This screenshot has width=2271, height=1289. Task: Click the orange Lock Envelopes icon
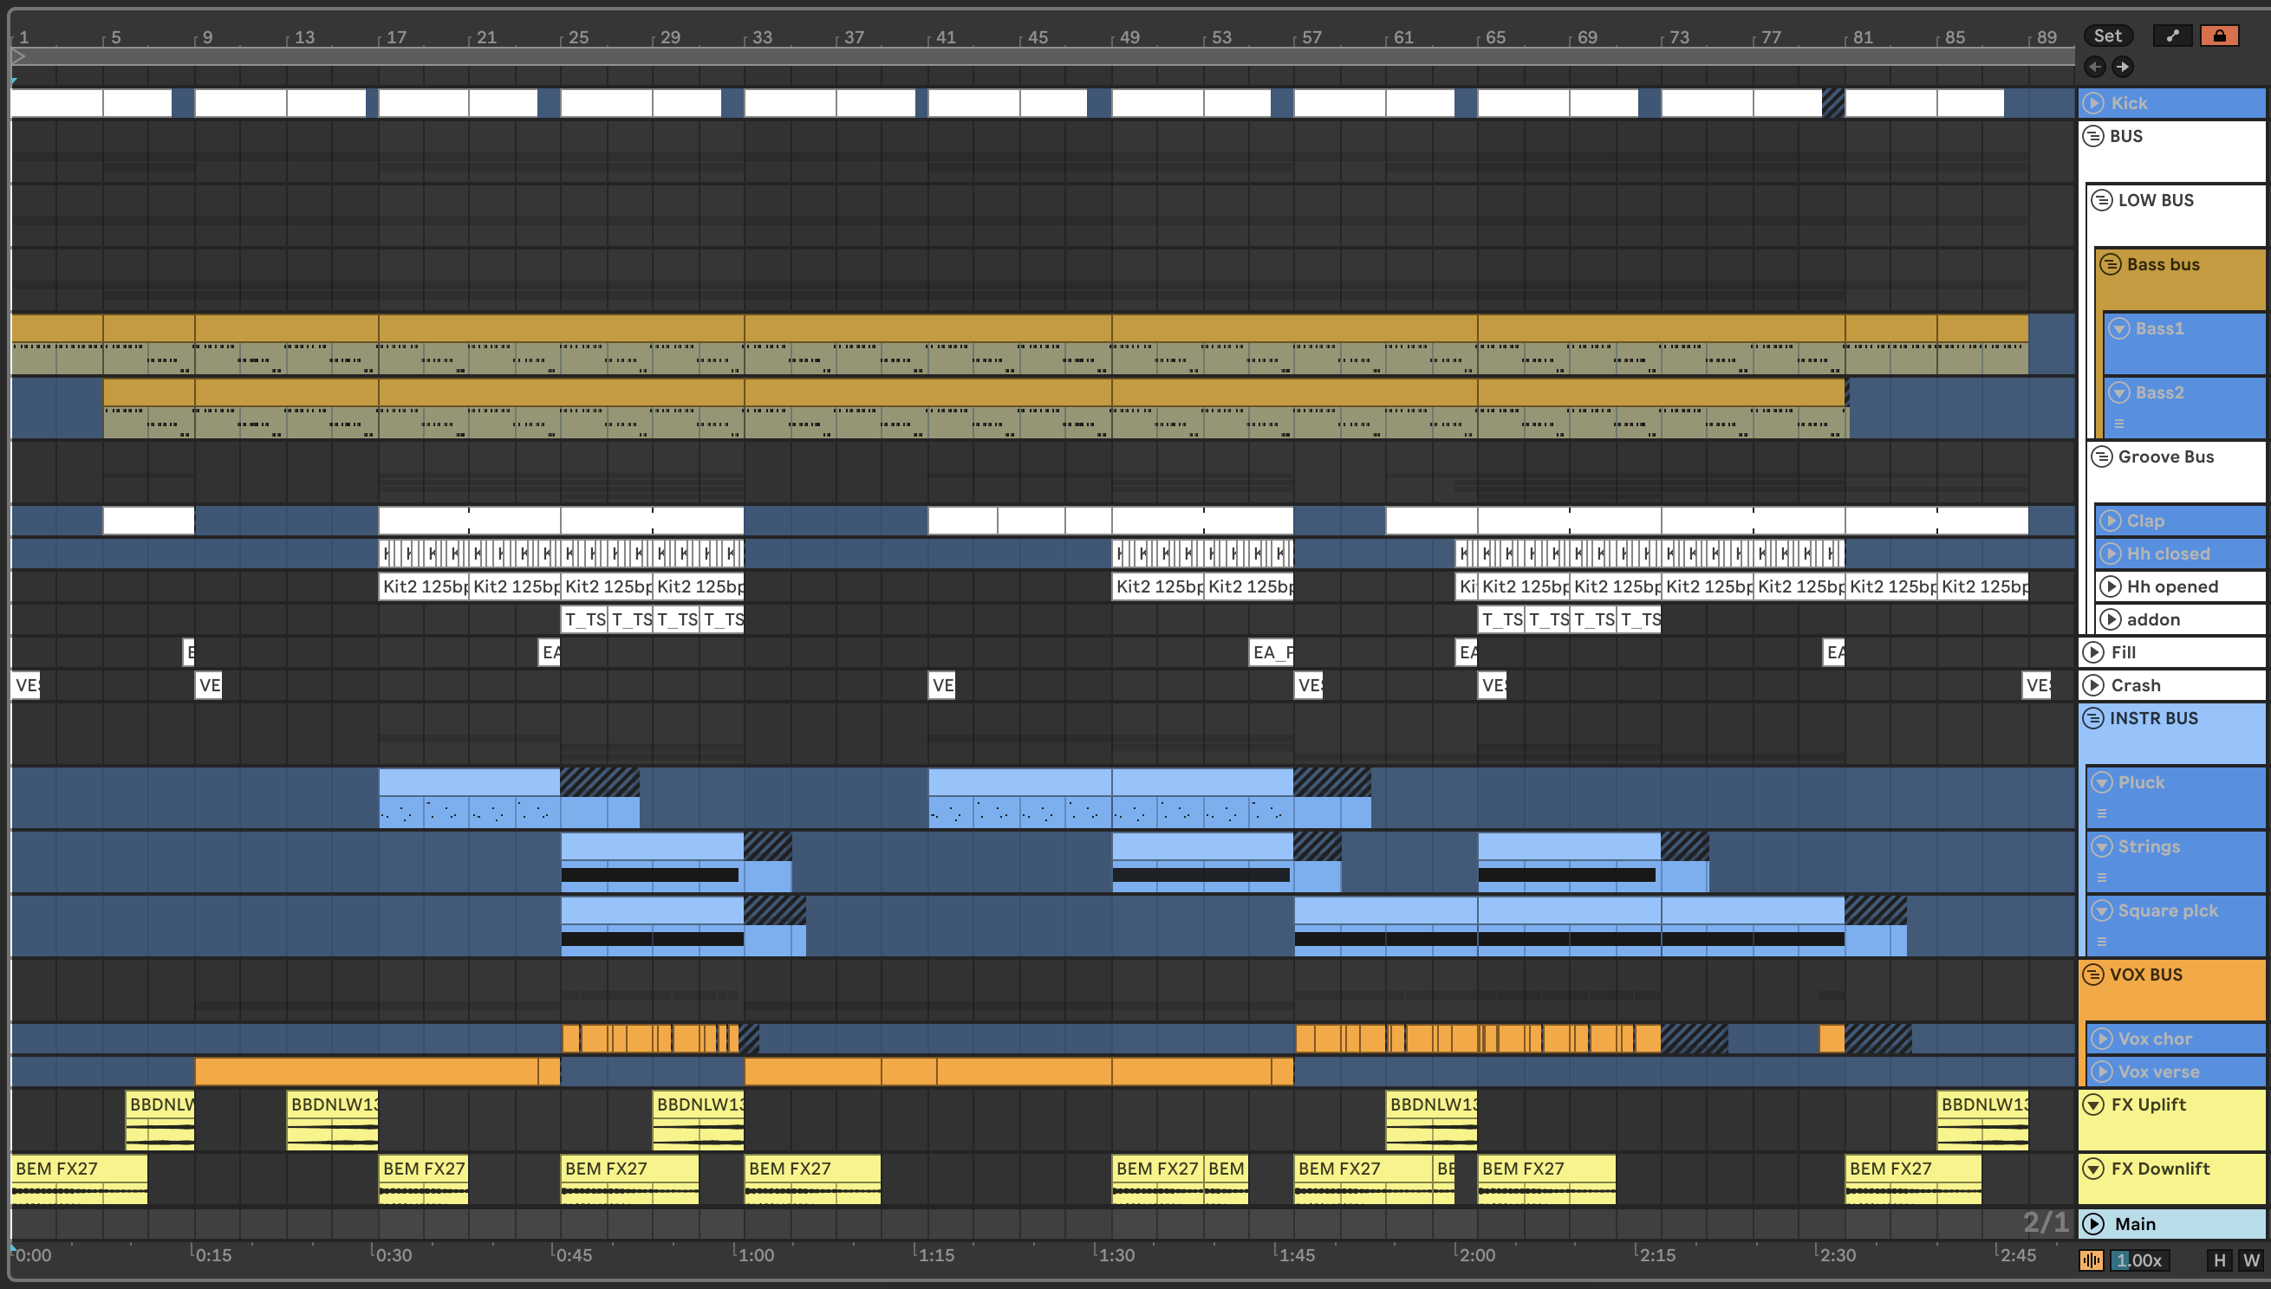[2219, 36]
